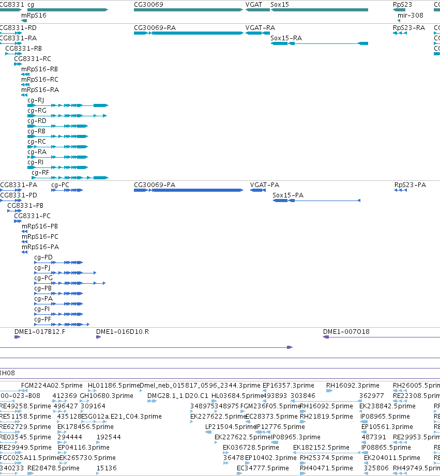Screen dimensions: 440x476
Task: Click the EK036728.5prime EST label
Action: coord(251,447)
